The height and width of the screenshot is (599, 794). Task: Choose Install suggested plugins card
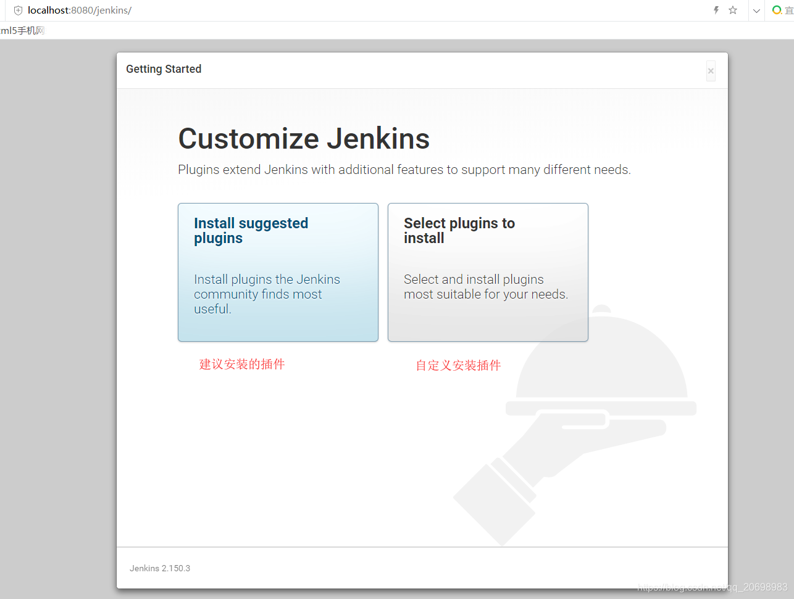(278, 272)
